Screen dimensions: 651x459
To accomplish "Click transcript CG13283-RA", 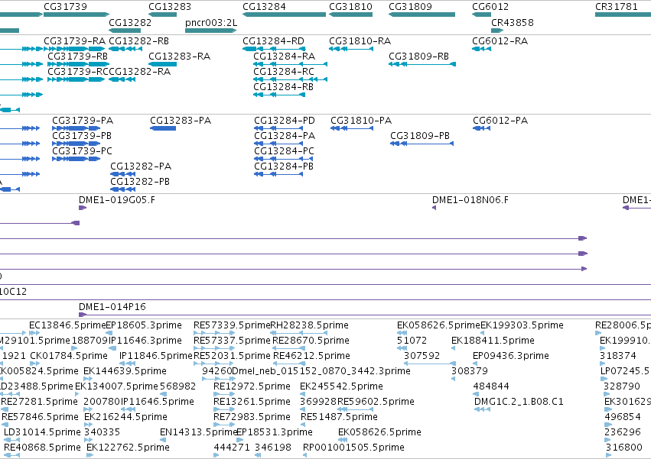I will tap(179, 57).
